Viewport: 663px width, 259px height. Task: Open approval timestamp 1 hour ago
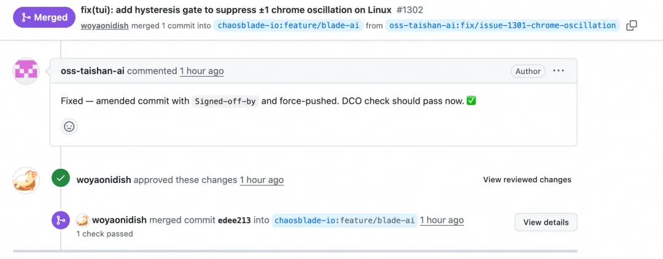pyautogui.click(x=262, y=180)
